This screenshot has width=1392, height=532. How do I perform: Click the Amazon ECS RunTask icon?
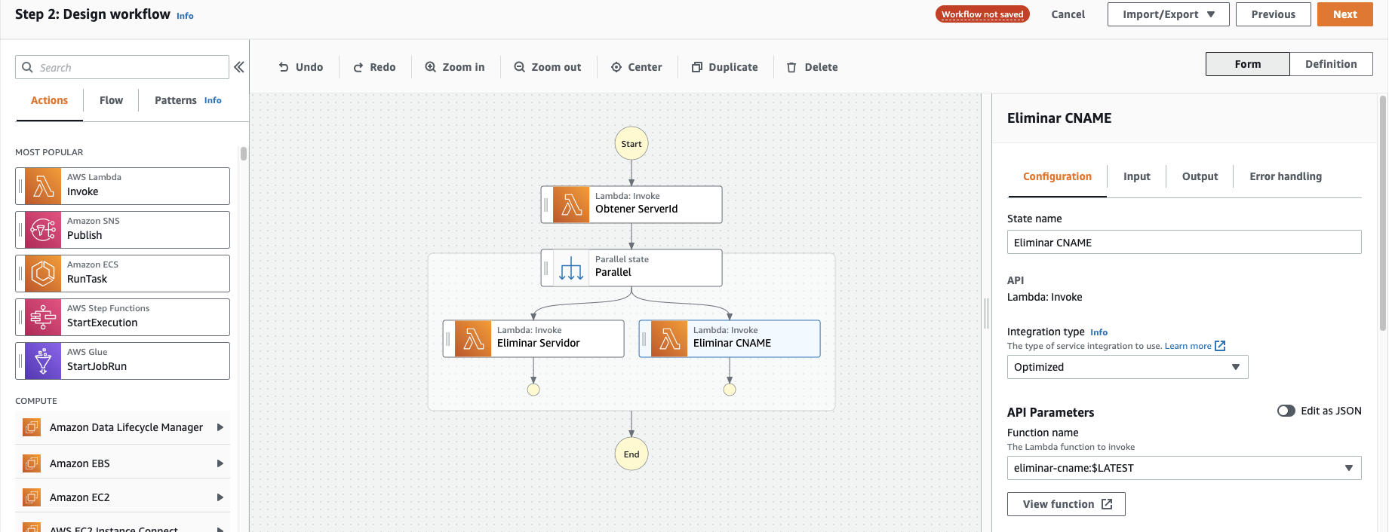(x=43, y=274)
